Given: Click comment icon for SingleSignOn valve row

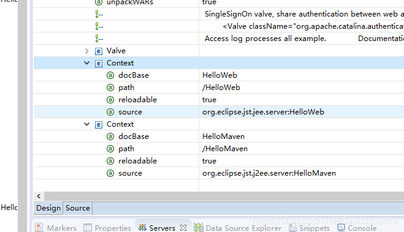Looking at the screenshot, I should (99, 14).
